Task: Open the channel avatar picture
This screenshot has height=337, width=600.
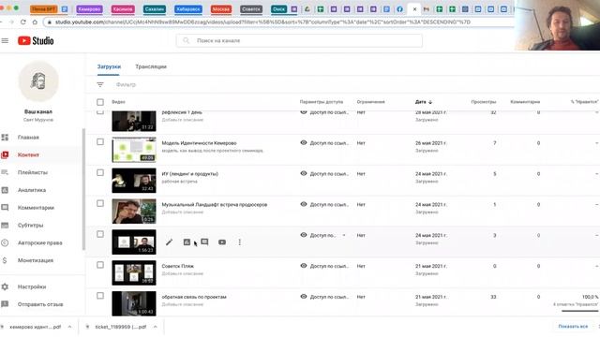Action: coord(38,81)
